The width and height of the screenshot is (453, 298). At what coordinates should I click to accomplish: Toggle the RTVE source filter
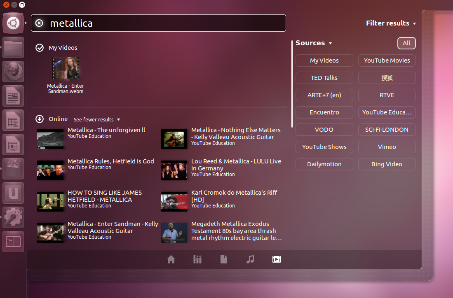pos(387,95)
